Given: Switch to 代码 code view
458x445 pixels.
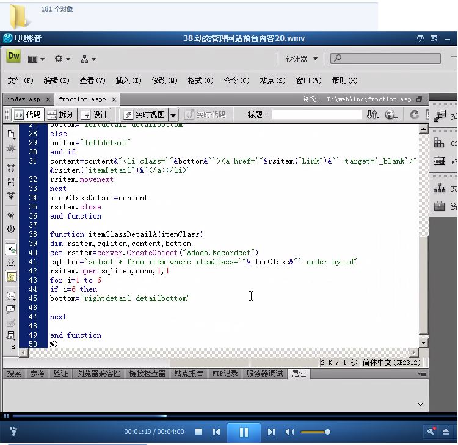Looking at the screenshot, I should (x=27, y=115).
